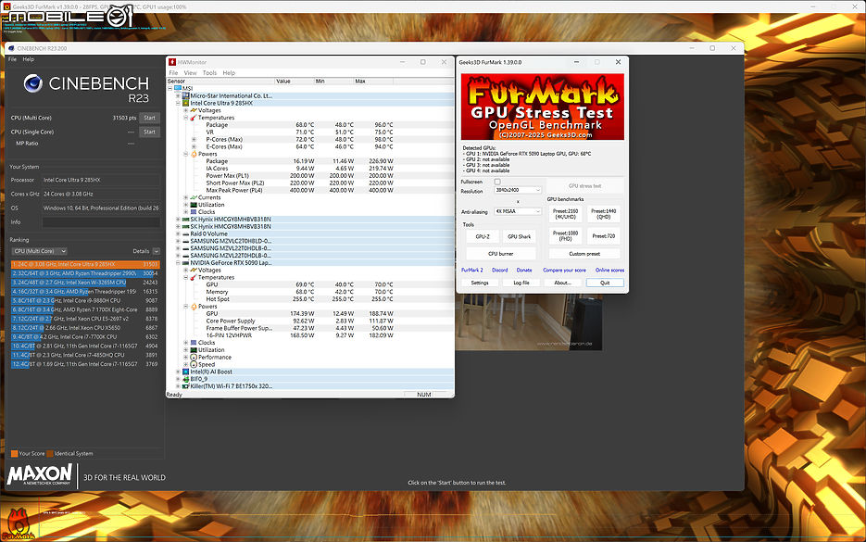
Task: Click the GPU Temperatures thermometer icon
Action: pos(194,277)
